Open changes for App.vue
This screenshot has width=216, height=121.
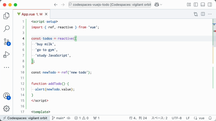196,14
